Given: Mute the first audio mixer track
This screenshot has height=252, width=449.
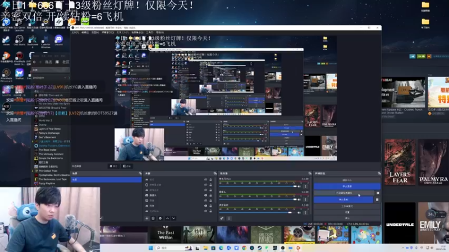Looking at the screenshot, I should 299,186.
